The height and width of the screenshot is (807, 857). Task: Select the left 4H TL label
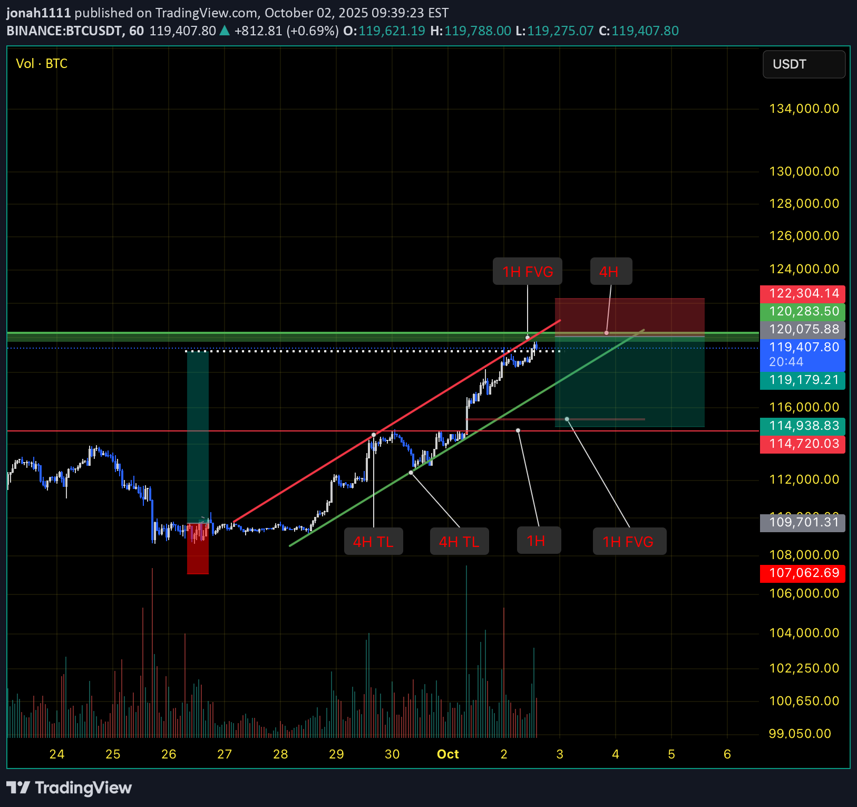pyautogui.click(x=373, y=541)
